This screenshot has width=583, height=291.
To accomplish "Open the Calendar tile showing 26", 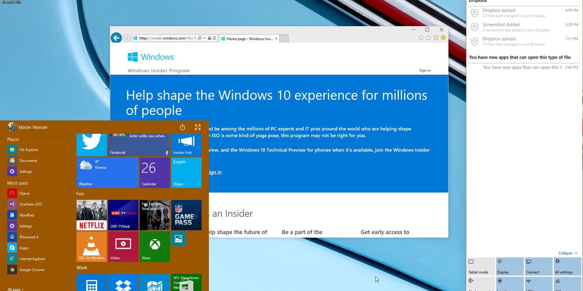I will tap(154, 172).
